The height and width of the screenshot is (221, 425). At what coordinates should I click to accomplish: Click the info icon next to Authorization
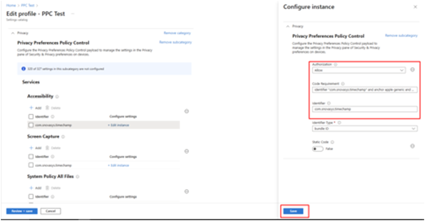[336, 65]
